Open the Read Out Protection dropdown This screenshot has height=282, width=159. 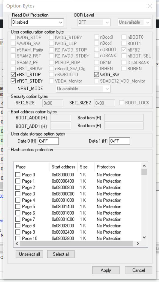coord(37,22)
